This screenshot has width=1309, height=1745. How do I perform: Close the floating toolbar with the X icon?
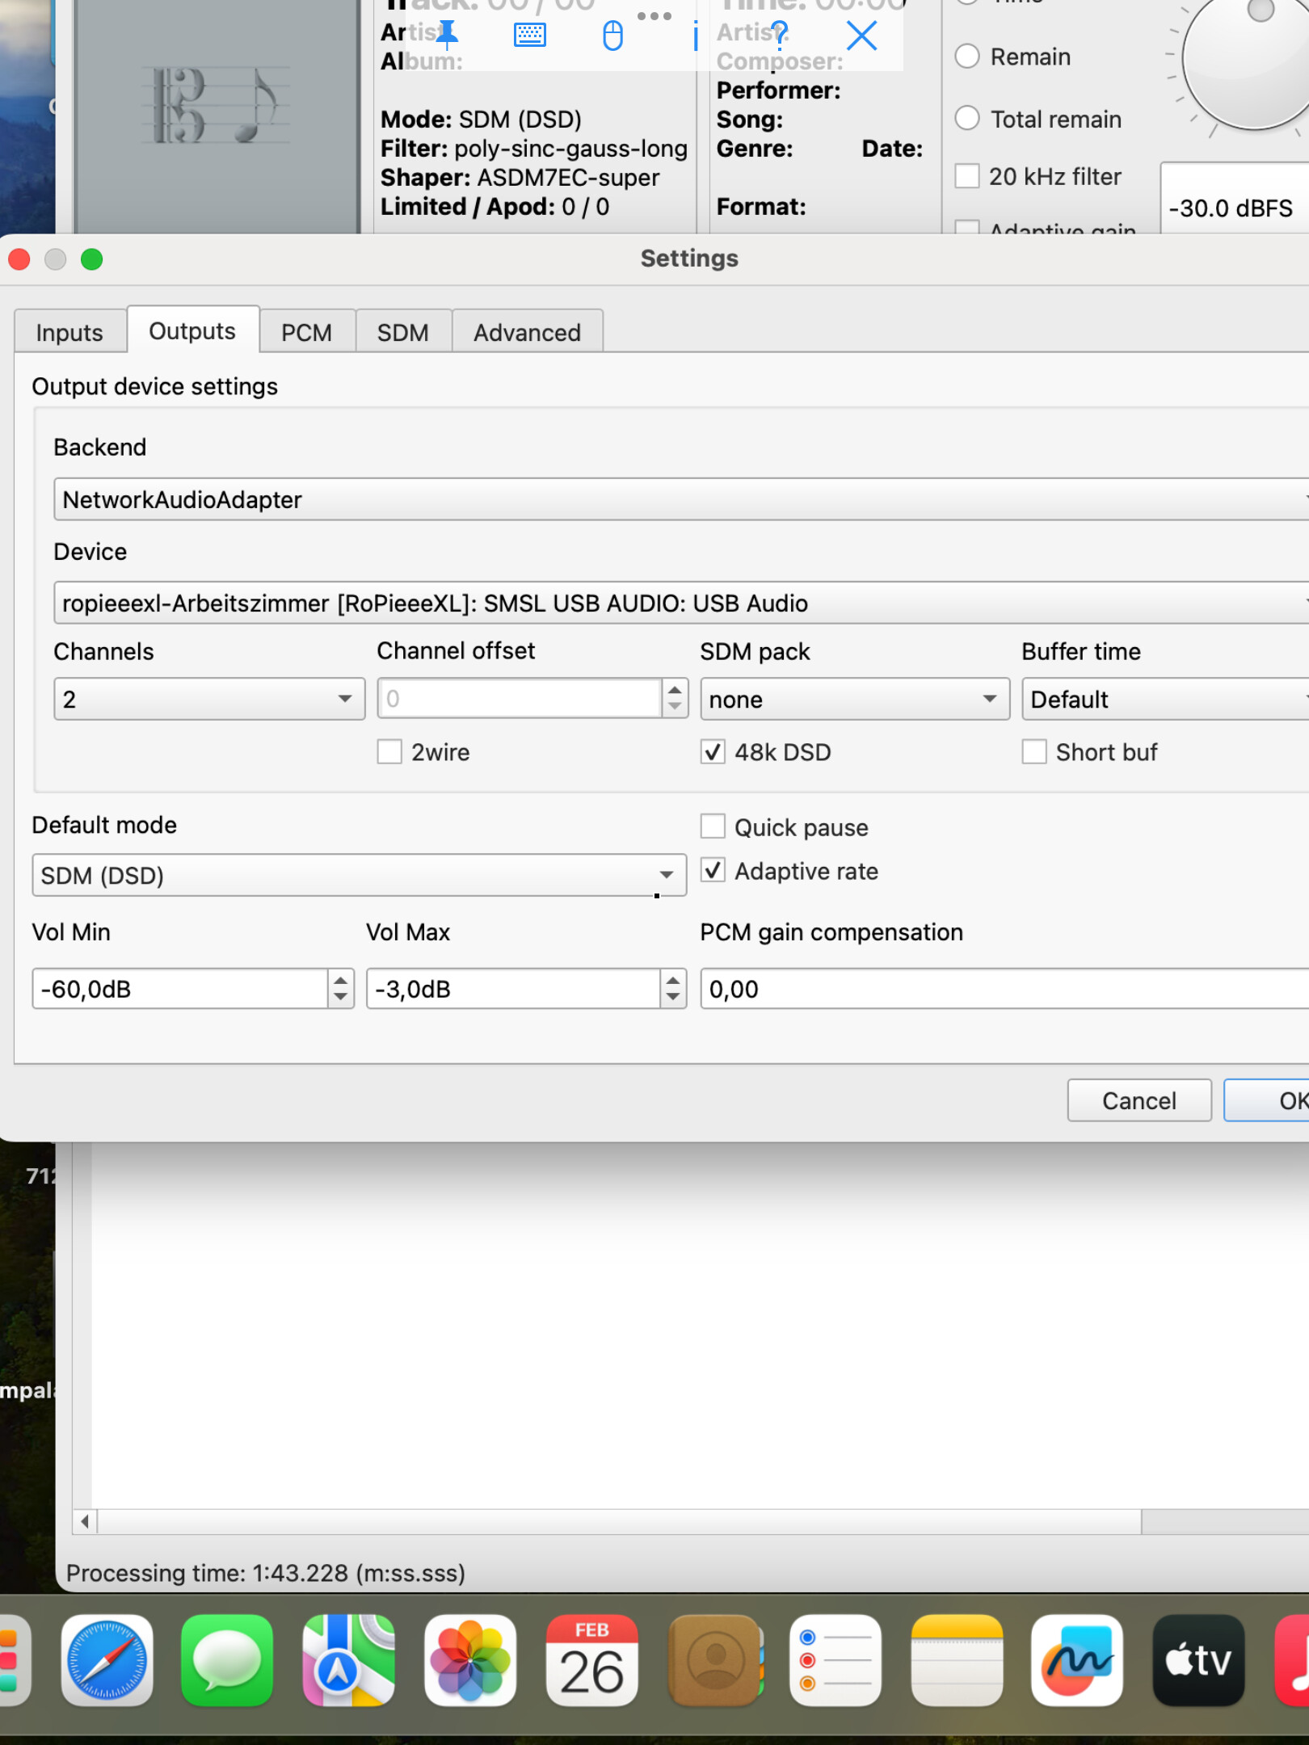click(862, 36)
